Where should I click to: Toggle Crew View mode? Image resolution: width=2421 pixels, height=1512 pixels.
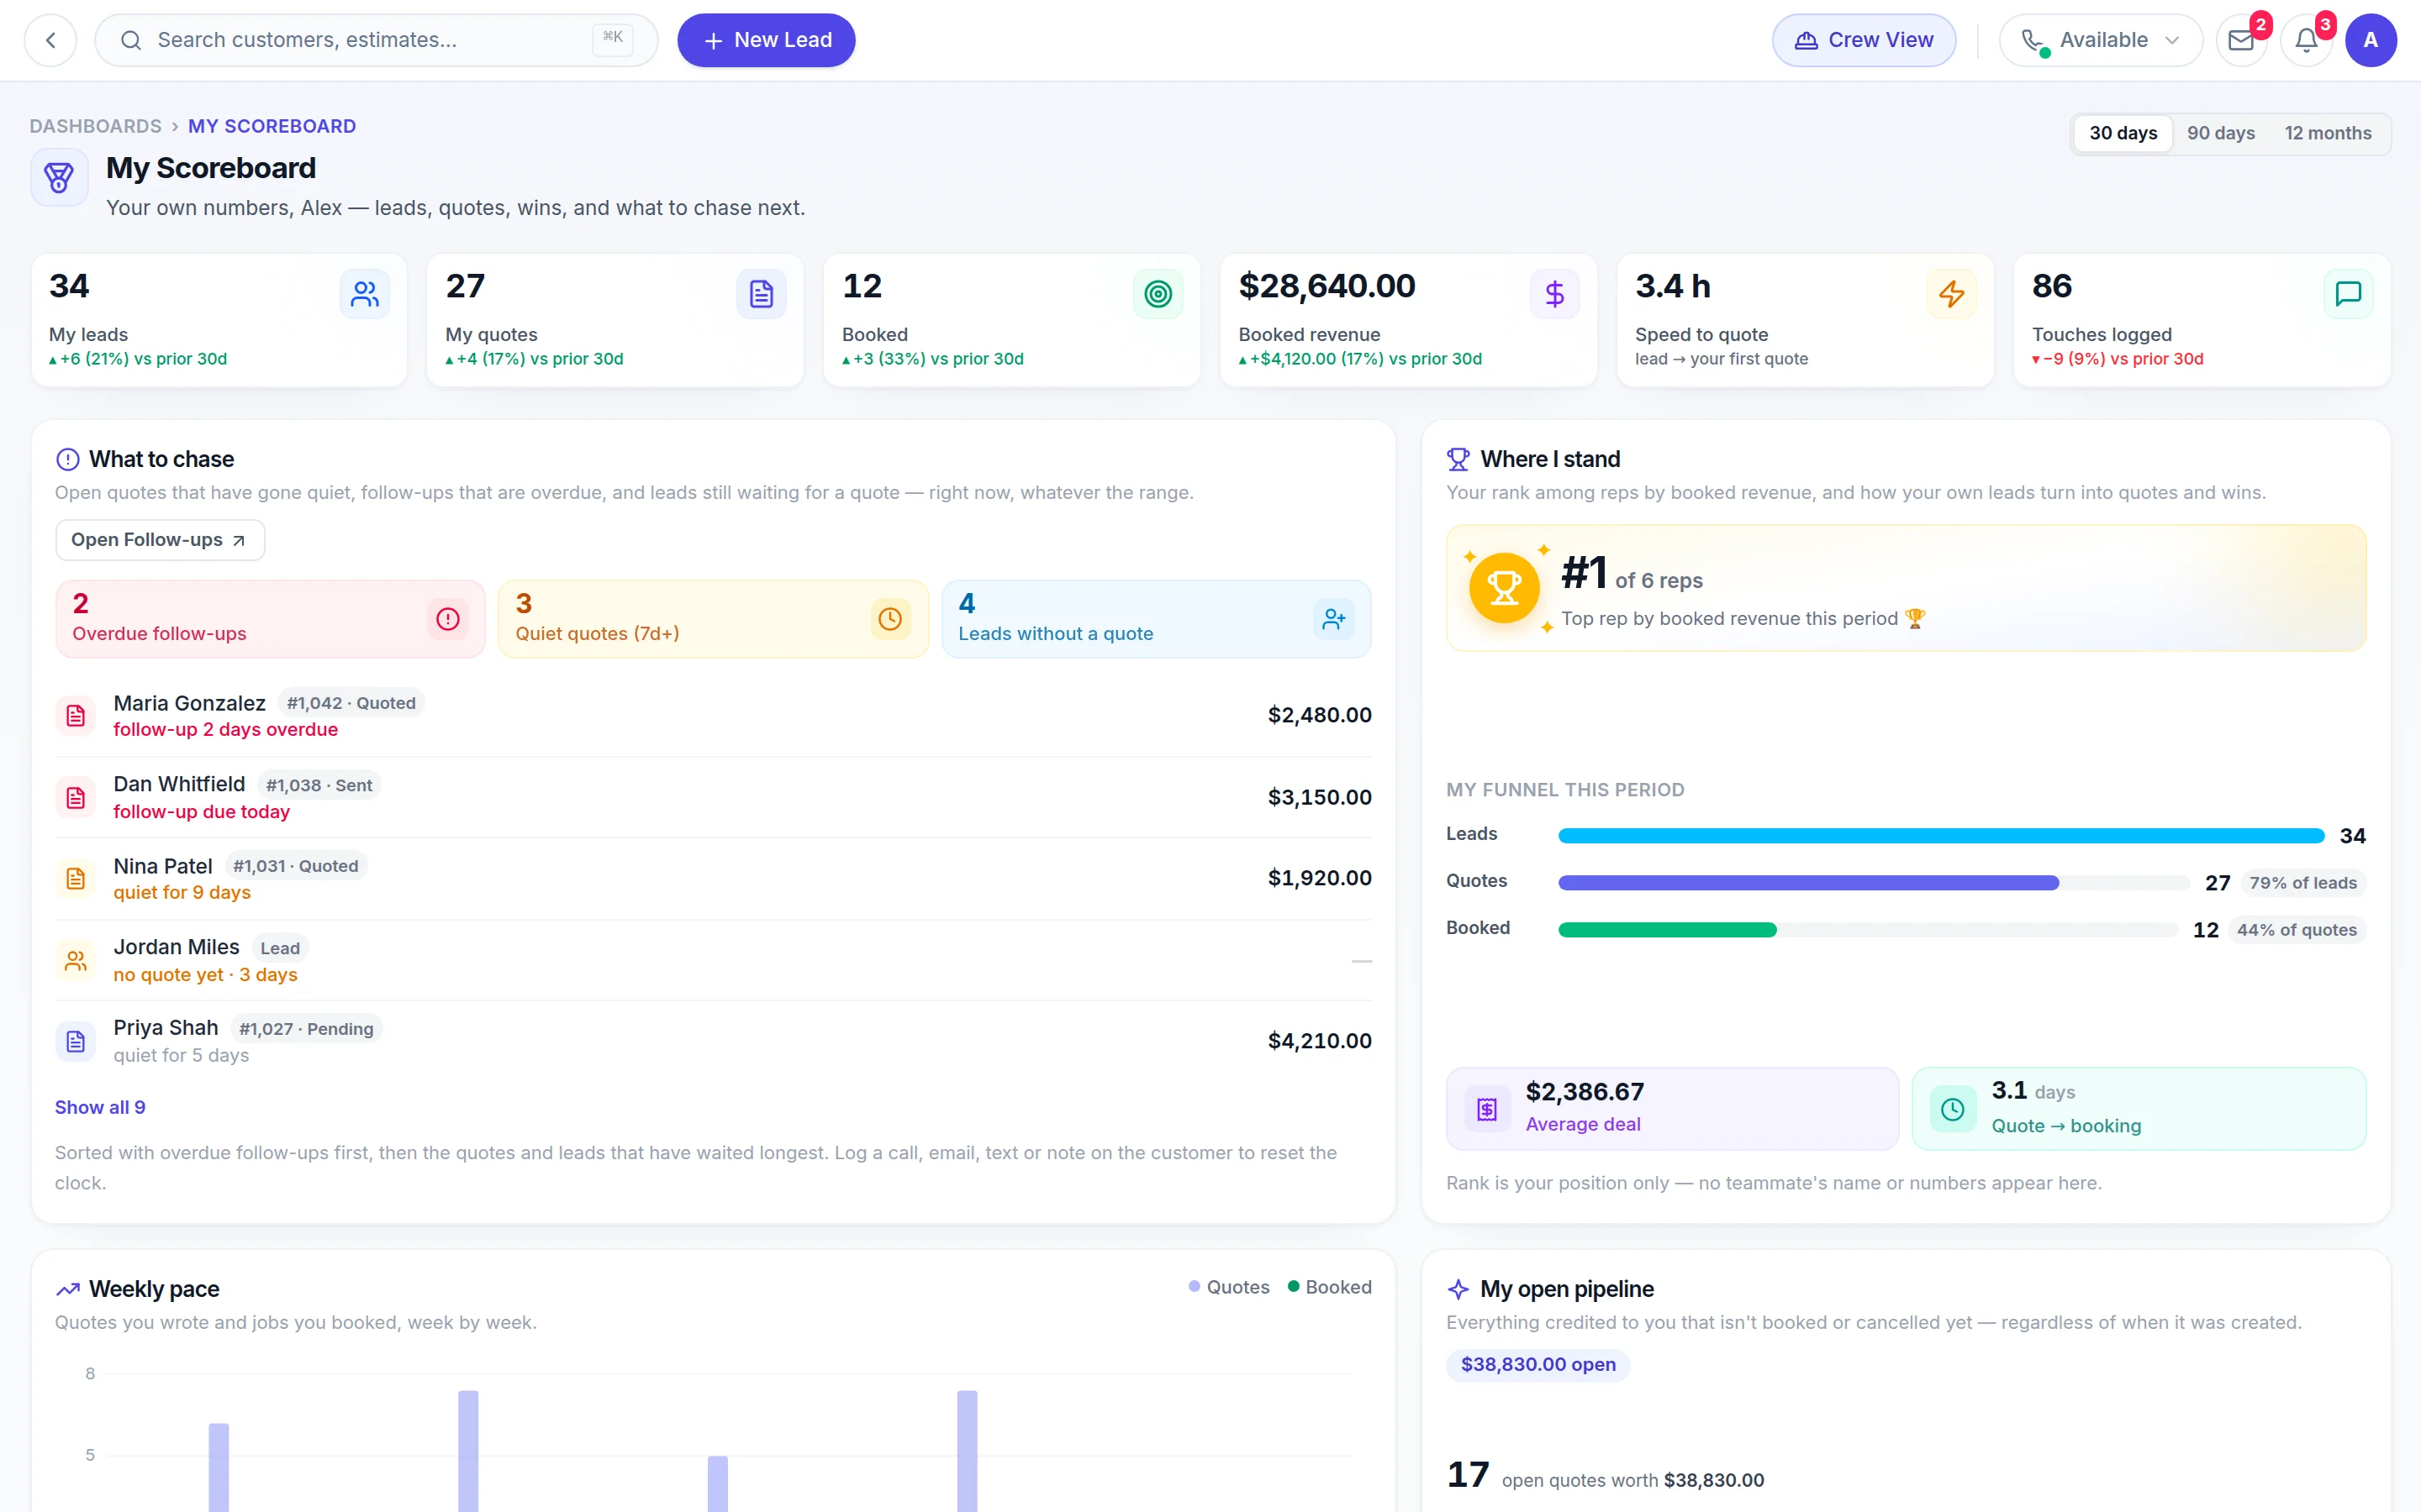pyautogui.click(x=1864, y=40)
